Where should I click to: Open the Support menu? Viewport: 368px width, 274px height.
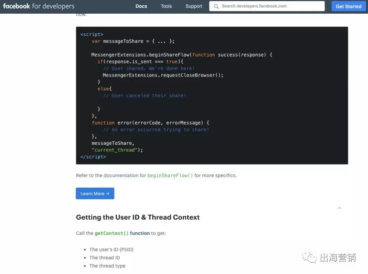coord(194,6)
